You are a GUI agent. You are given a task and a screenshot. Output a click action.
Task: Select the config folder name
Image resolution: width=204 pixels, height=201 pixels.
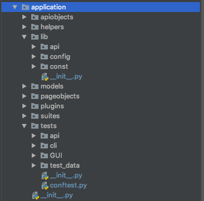[60, 57]
